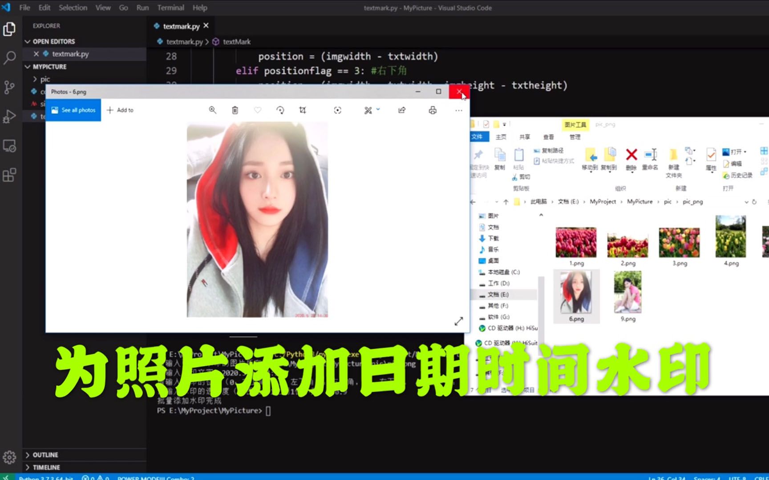Rotate the photo using the rotate icon
Image resolution: width=769 pixels, height=480 pixels.
point(280,110)
